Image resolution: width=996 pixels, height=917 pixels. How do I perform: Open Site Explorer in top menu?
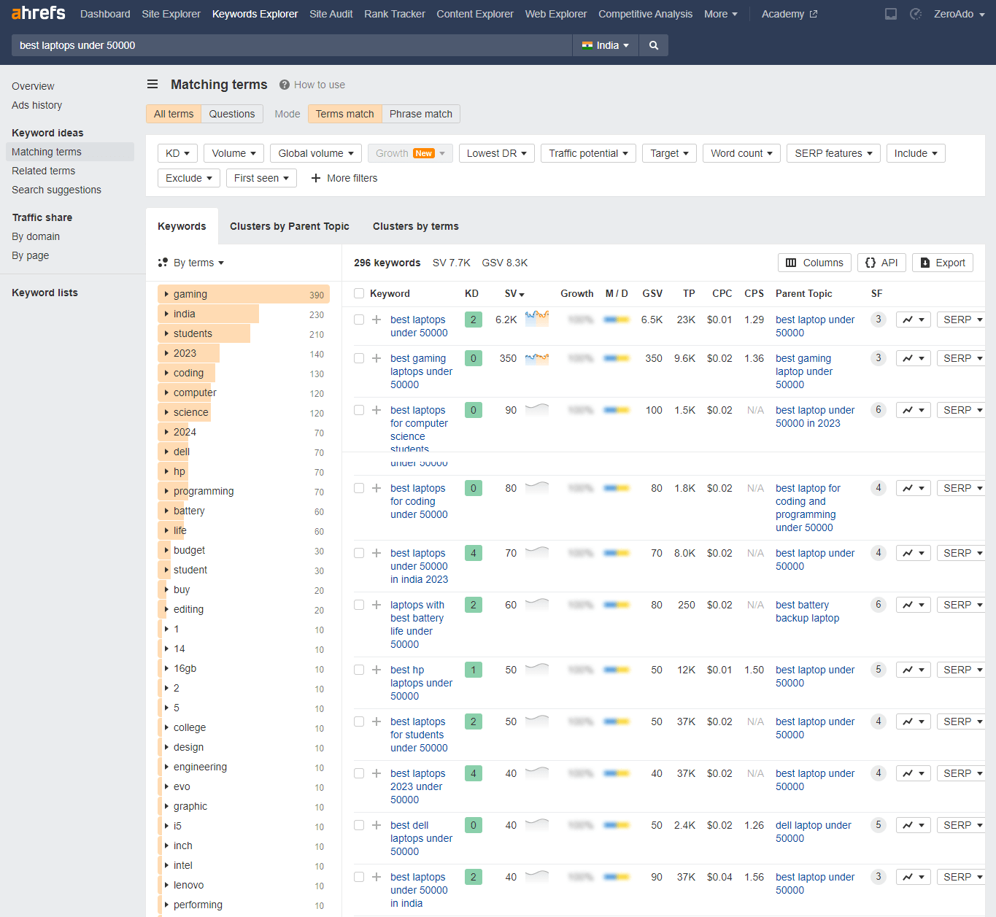[x=171, y=14]
